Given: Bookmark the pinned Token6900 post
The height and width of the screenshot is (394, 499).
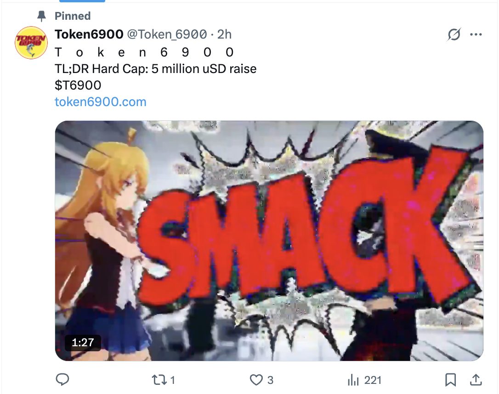Looking at the screenshot, I should (451, 380).
